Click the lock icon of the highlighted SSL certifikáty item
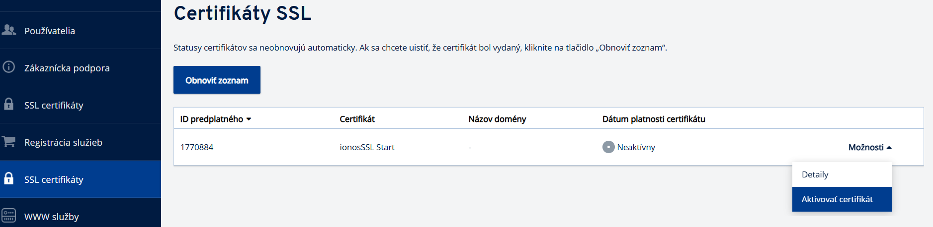This screenshot has width=933, height=227. coord(9,178)
